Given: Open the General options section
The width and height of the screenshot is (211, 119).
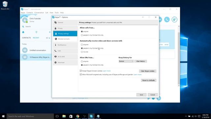Looking at the screenshot, I should (x=65, y=22).
